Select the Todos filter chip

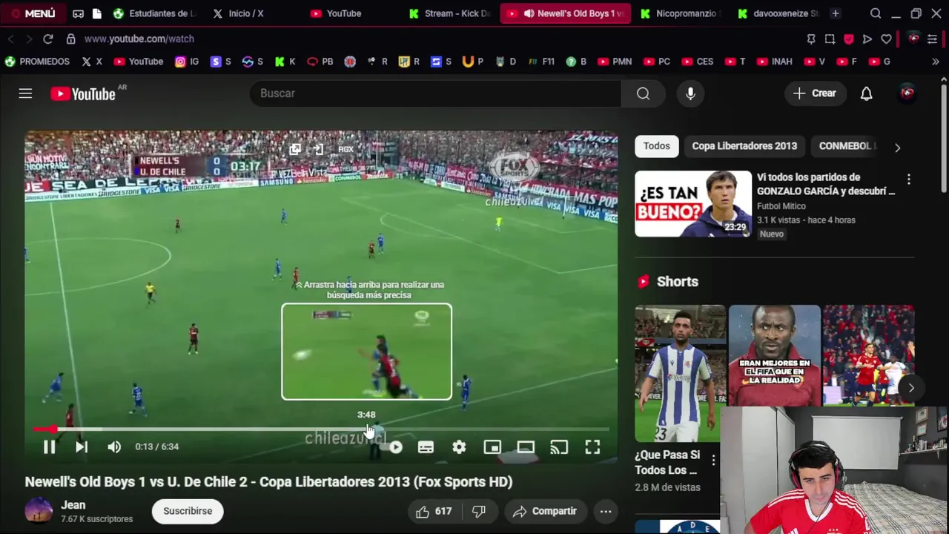click(x=656, y=146)
